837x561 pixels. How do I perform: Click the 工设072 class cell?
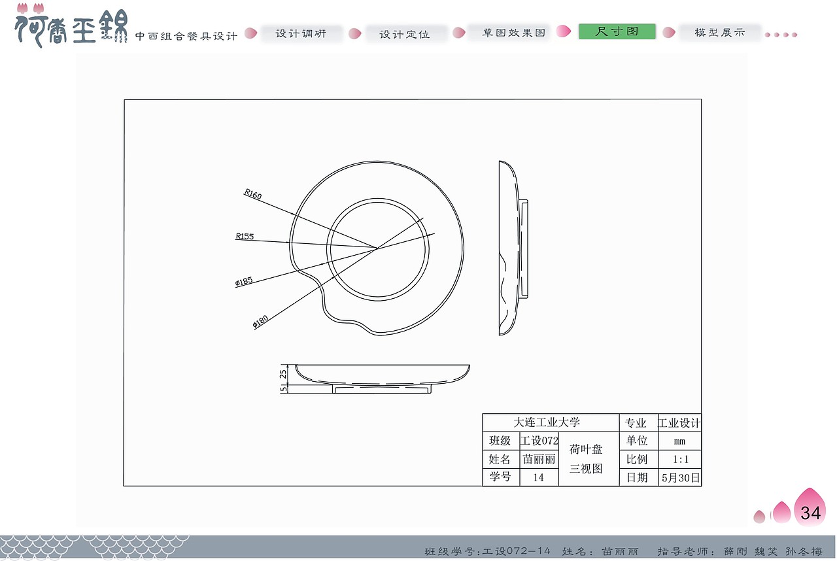click(x=539, y=441)
